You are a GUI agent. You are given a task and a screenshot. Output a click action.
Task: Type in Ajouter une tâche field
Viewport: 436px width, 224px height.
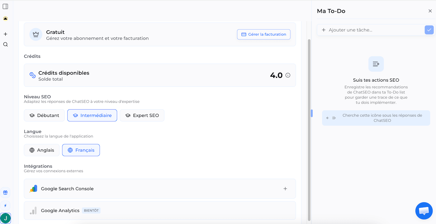click(x=374, y=30)
